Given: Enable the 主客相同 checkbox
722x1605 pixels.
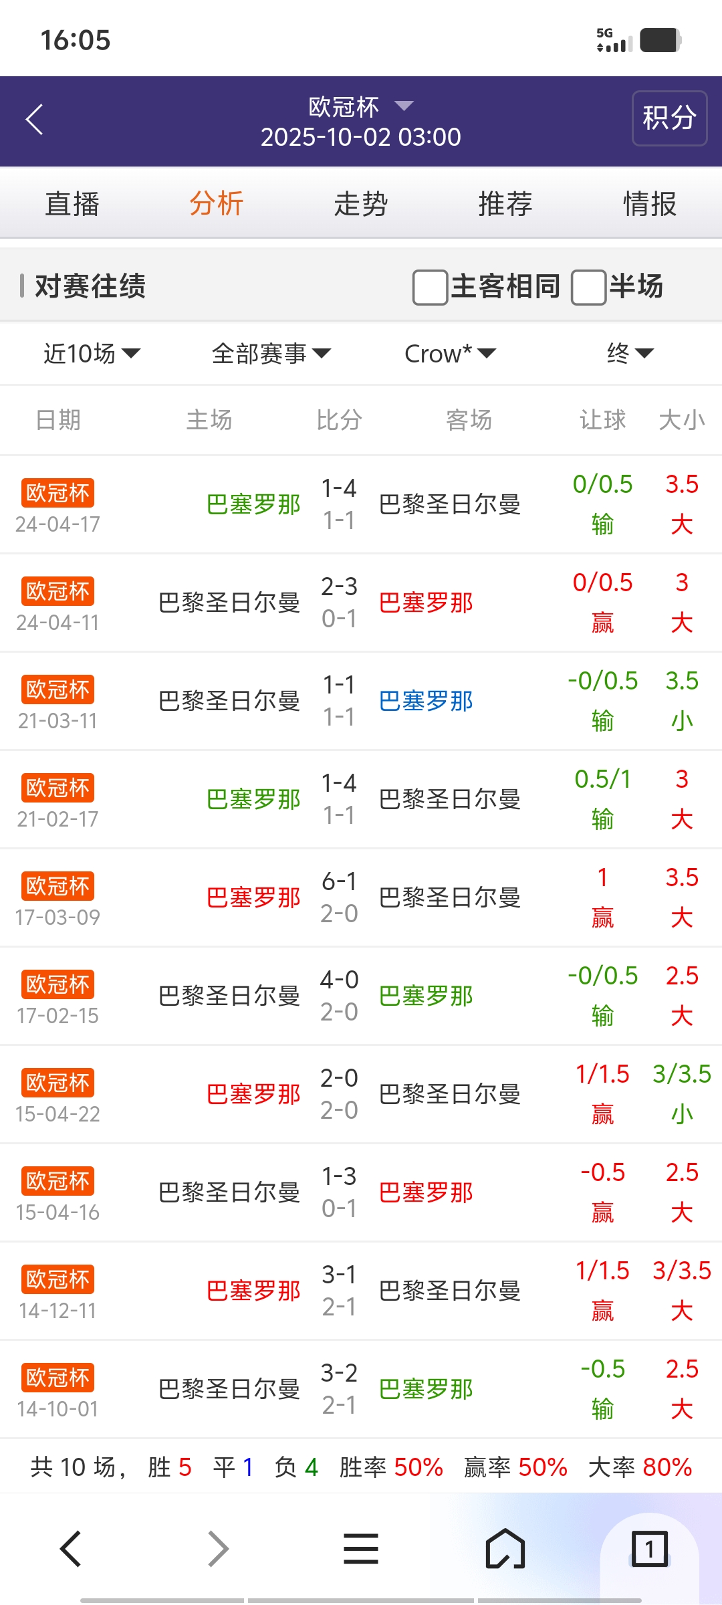Looking at the screenshot, I should click(x=431, y=287).
